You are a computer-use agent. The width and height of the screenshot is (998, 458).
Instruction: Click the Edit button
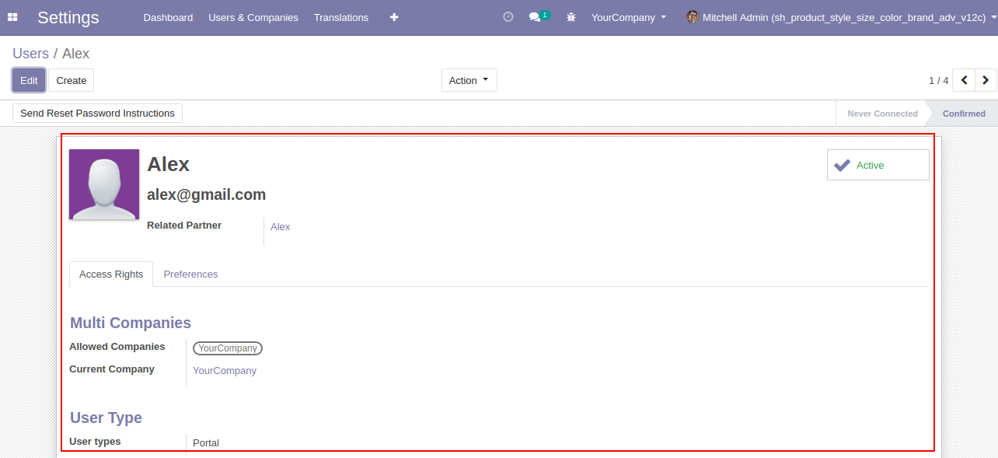(x=29, y=80)
